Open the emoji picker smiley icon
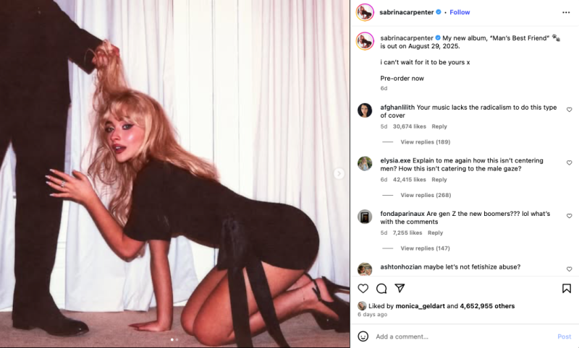 (363, 336)
